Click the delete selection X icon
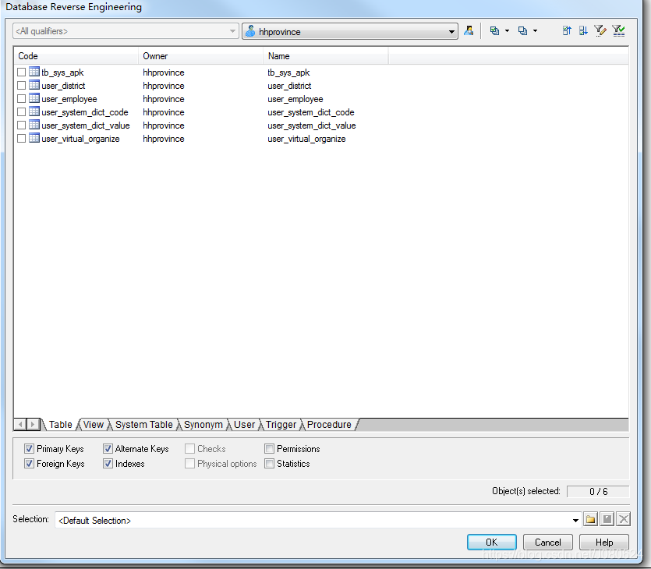 [x=624, y=519]
